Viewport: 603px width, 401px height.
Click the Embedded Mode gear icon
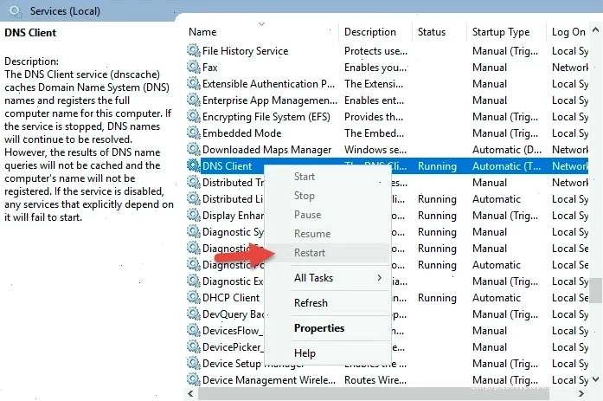[x=194, y=133]
